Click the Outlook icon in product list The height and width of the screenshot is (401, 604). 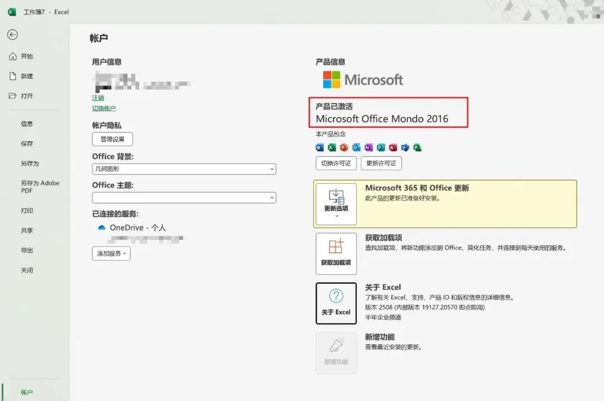(356, 147)
